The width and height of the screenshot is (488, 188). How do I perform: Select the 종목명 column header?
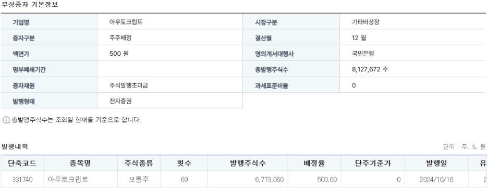coord(80,163)
